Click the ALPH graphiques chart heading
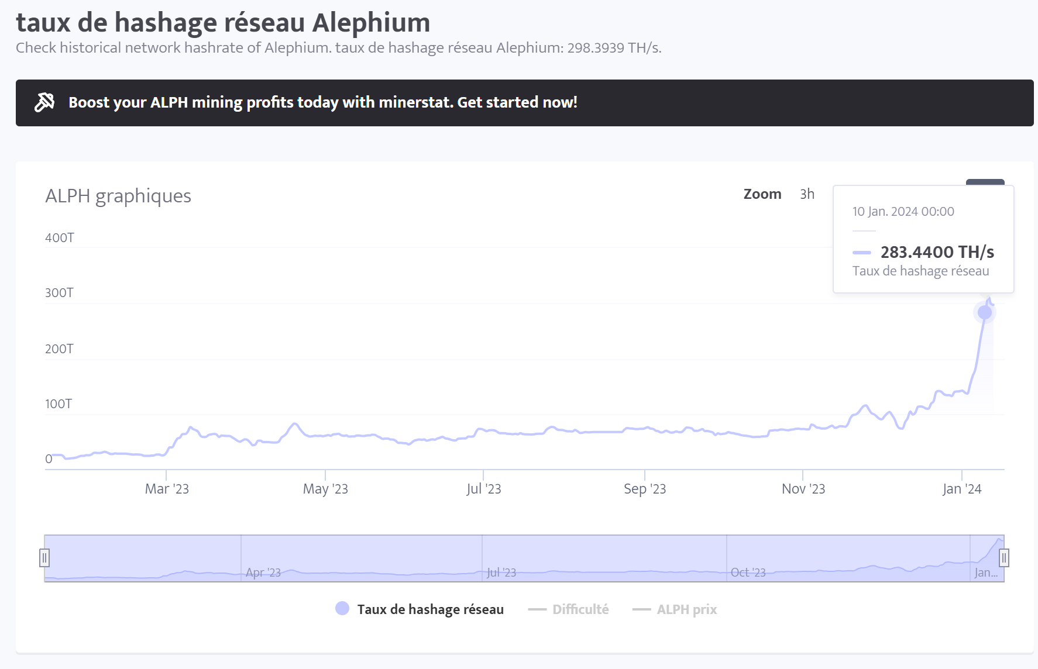The width and height of the screenshot is (1038, 669). point(118,196)
